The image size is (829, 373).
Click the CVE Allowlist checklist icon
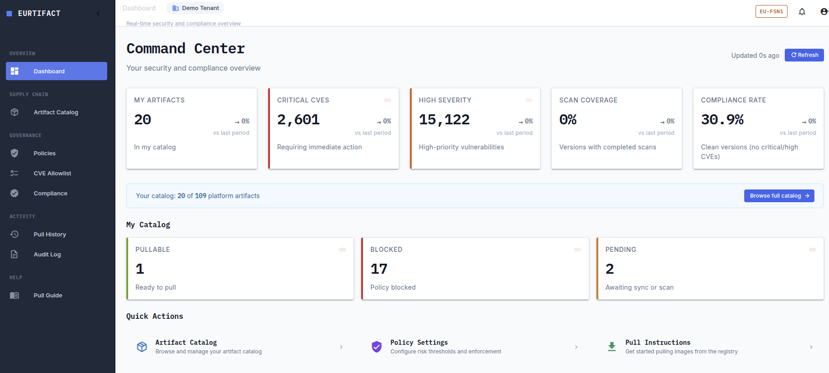point(15,173)
